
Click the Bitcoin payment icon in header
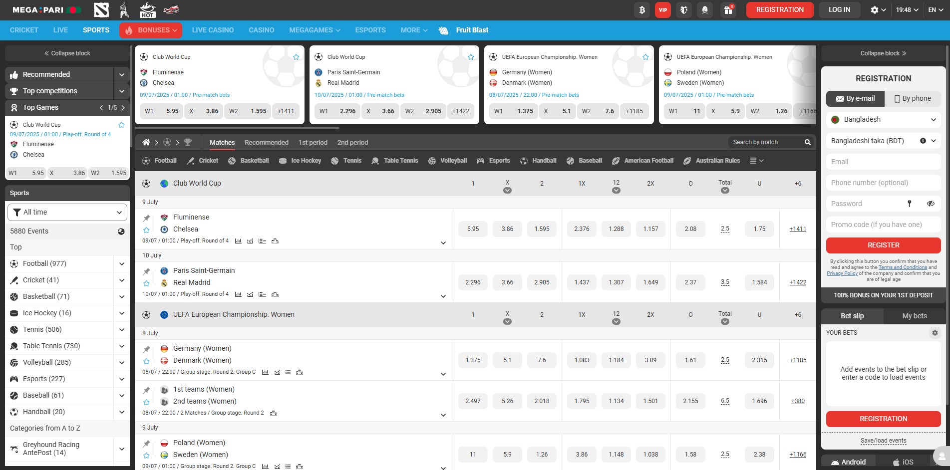coord(642,10)
